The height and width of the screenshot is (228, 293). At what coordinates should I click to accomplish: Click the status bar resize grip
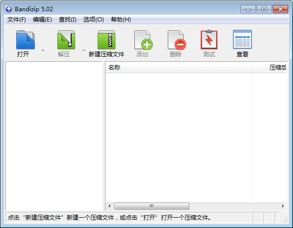(x=285, y=220)
